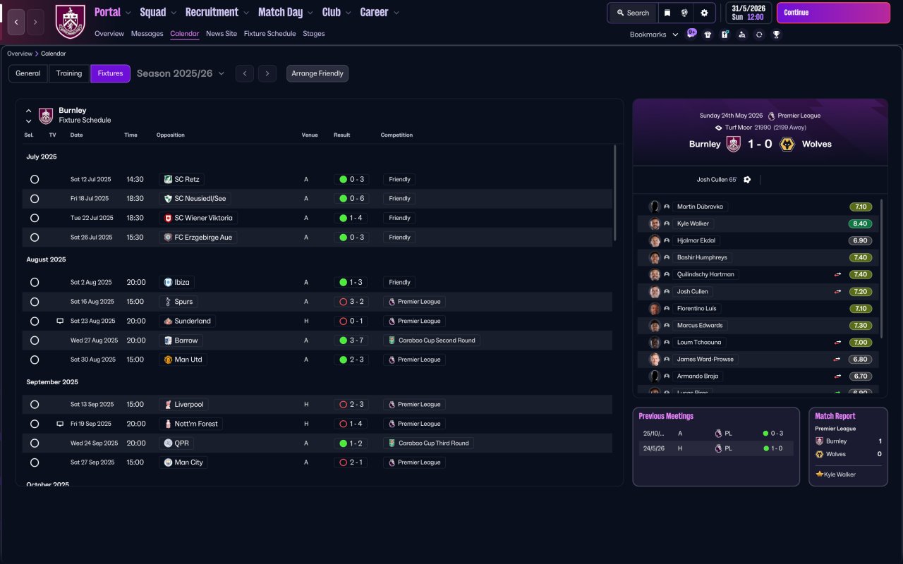Click the Burnley crest beside the 1 - 0 score
Screen dimensions: 903x564
coord(734,144)
